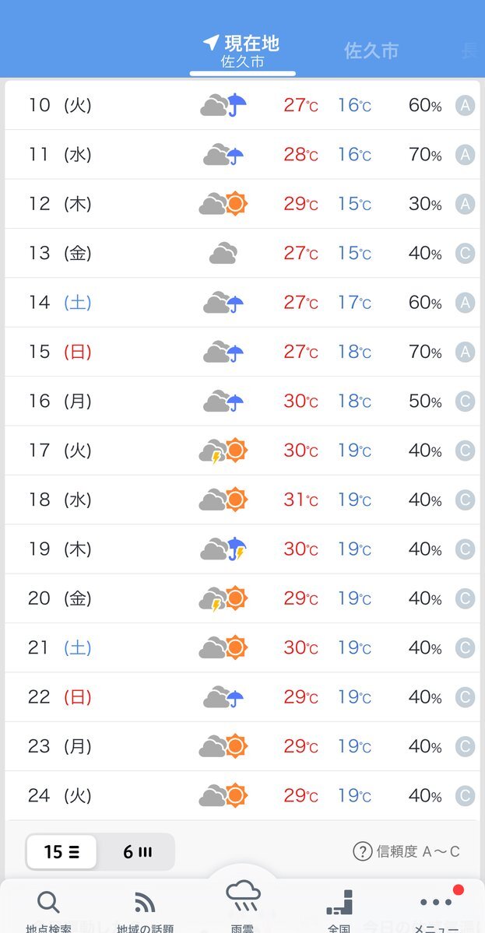Open 地域の話題 feed icon

pyautogui.click(x=146, y=903)
